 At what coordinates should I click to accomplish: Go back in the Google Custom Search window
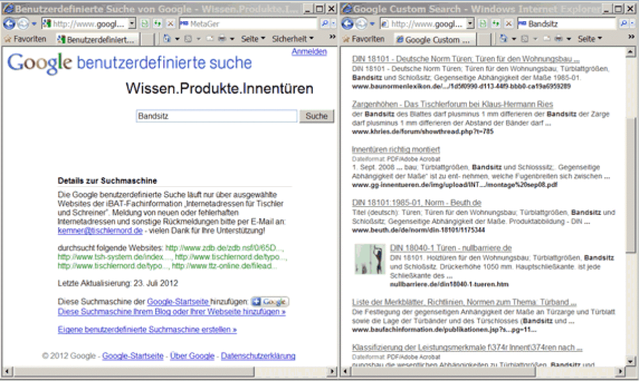click(x=348, y=24)
